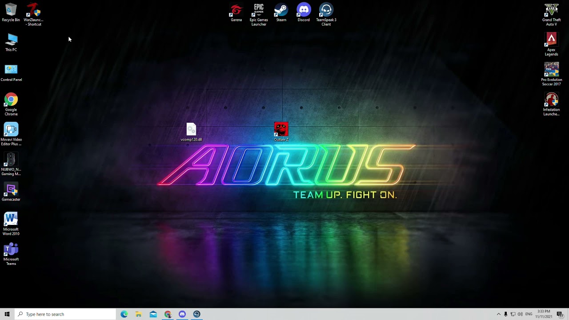This screenshot has width=569, height=320.
Task: Select the Discord desktop icon
Action: pyautogui.click(x=304, y=12)
